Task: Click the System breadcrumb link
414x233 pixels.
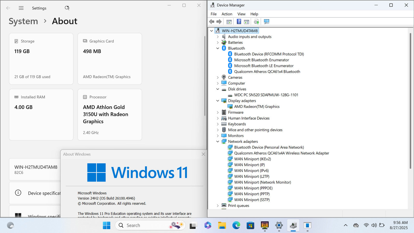Action: tap(23, 21)
